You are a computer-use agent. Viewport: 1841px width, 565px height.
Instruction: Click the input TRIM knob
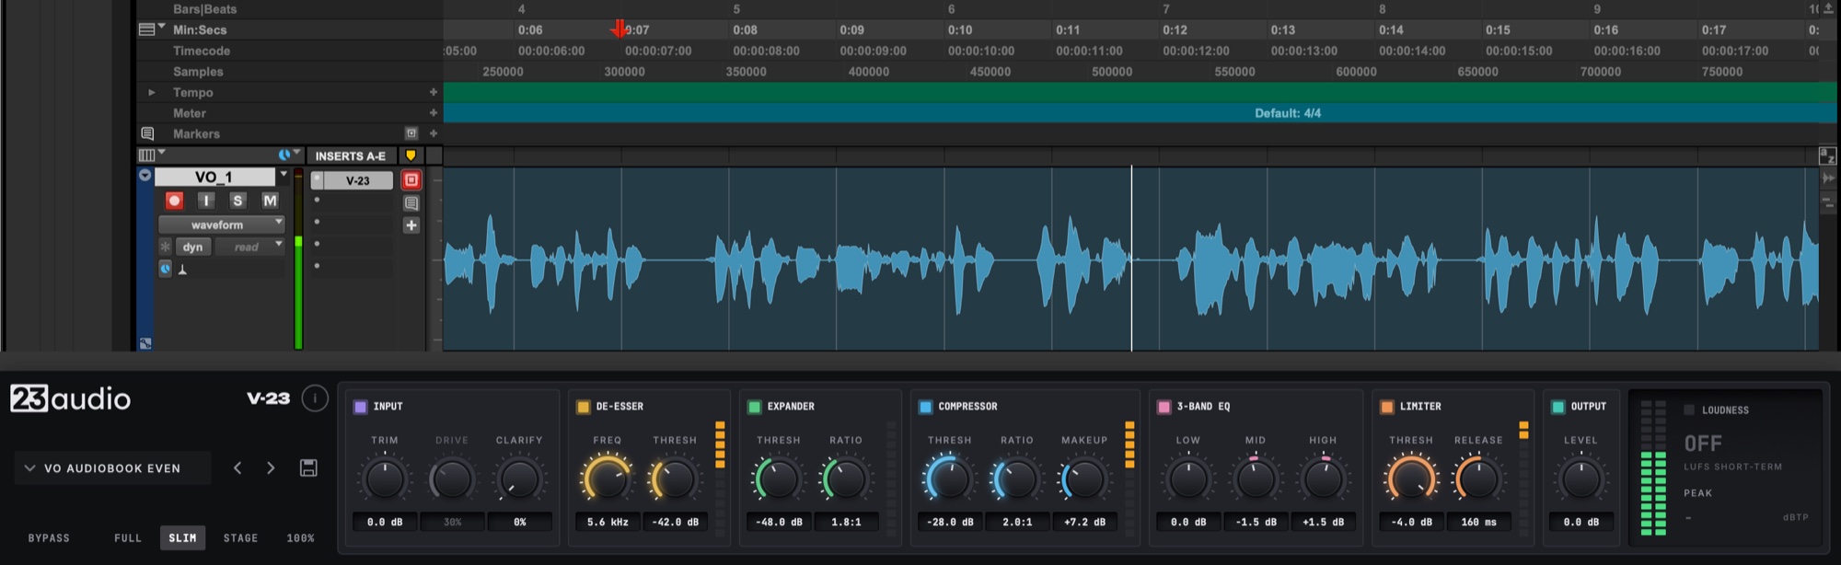coord(385,479)
